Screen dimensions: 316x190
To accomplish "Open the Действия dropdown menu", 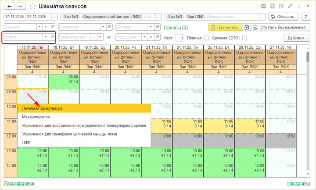I will point(296,38).
